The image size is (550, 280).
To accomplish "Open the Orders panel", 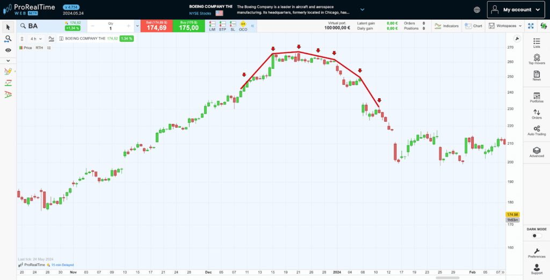I will pyautogui.click(x=537, y=114).
